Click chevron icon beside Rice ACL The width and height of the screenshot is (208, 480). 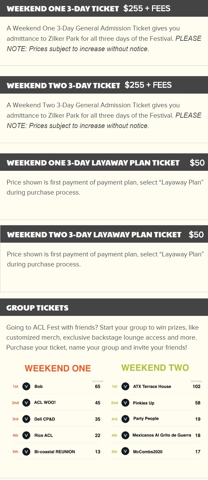[26, 436]
